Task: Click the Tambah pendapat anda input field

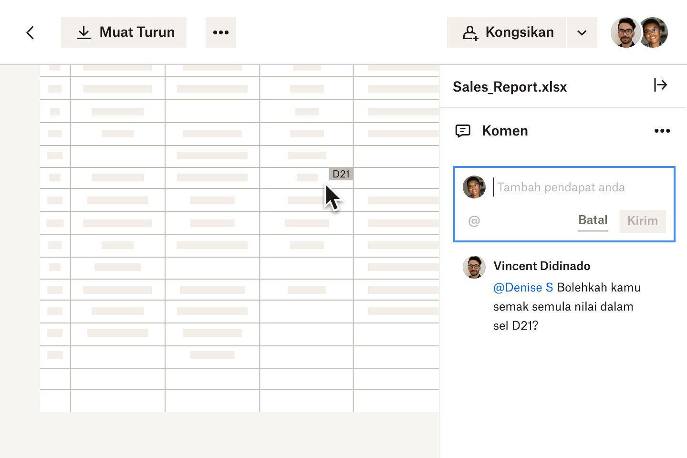Action: pos(561,187)
